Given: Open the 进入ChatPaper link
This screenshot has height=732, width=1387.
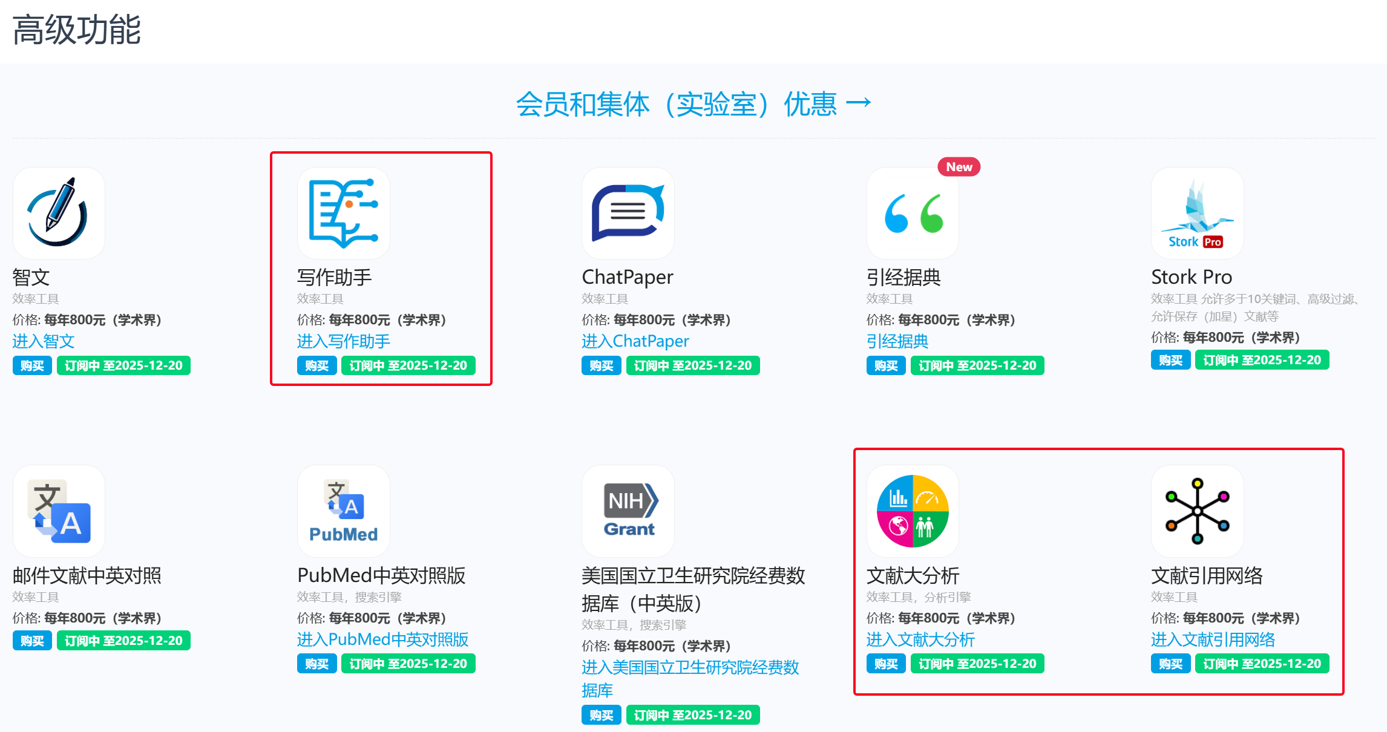Looking at the screenshot, I should (635, 341).
